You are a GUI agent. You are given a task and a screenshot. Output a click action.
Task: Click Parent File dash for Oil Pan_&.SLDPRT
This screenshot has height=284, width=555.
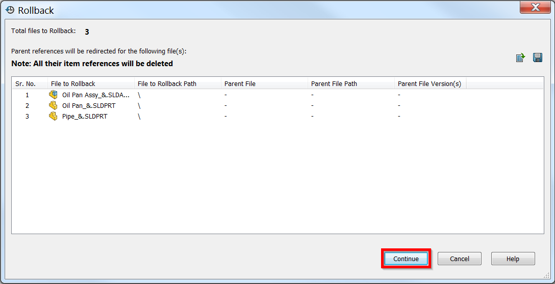click(225, 106)
